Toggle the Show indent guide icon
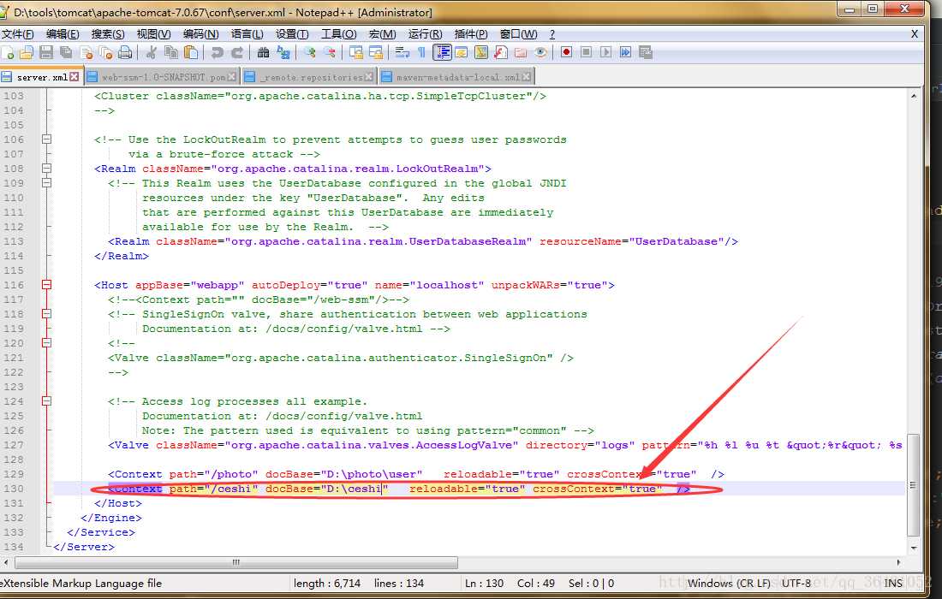This screenshot has width=942, height=599. coord(443,53)
